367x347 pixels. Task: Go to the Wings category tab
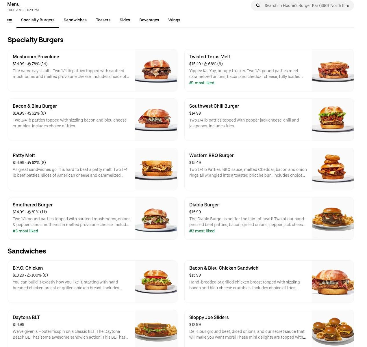point(174,20)
